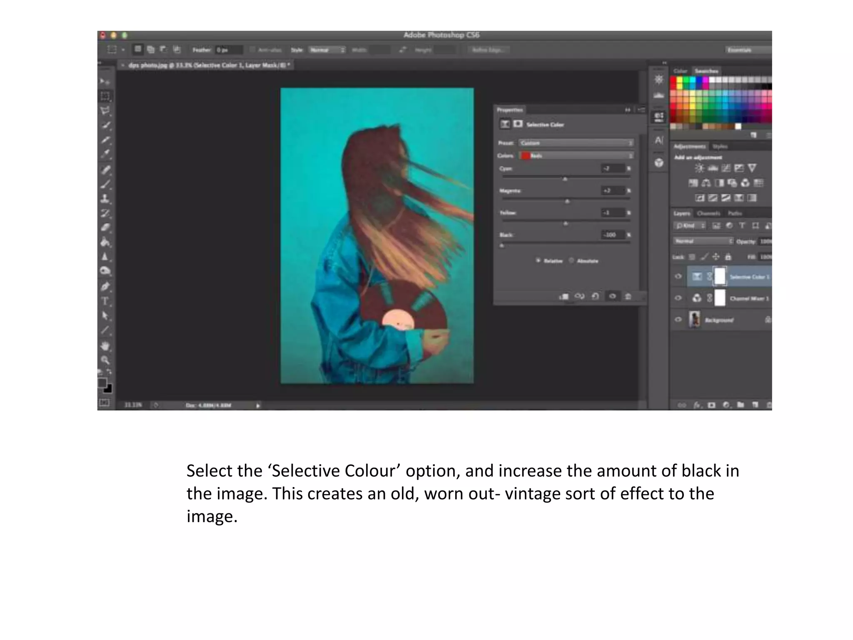Open the Character panel icon
The image size is (853, 640).
pos(658,140)
